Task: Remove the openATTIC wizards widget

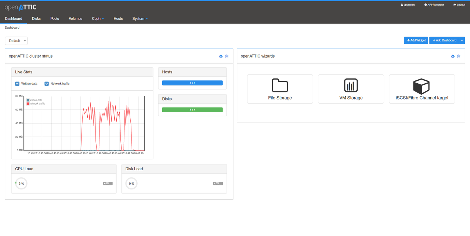Action: point(459,56)
